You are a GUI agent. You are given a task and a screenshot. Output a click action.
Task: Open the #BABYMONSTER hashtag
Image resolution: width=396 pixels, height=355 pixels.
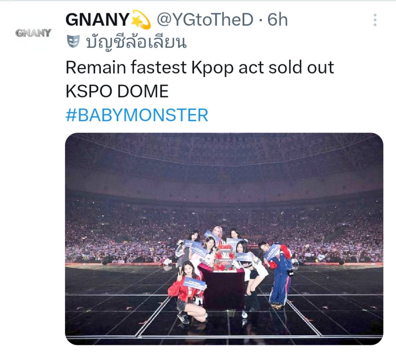point(137,115)
